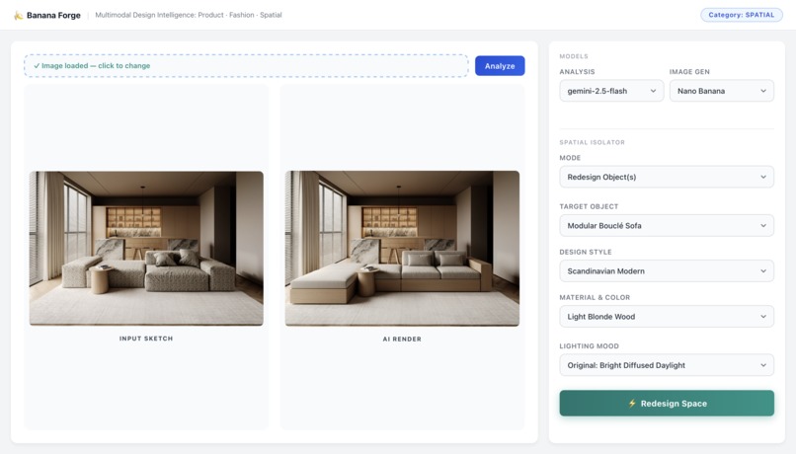Click the Banana Forge banana logo icon

(19, 15)
